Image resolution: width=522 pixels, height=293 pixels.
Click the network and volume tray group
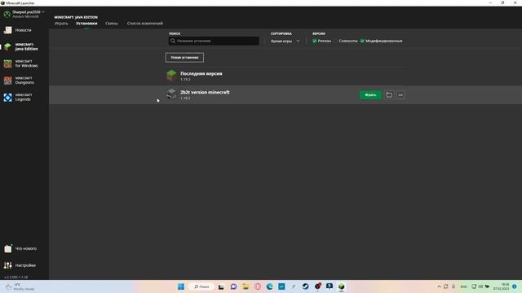(x=480, y=286)
